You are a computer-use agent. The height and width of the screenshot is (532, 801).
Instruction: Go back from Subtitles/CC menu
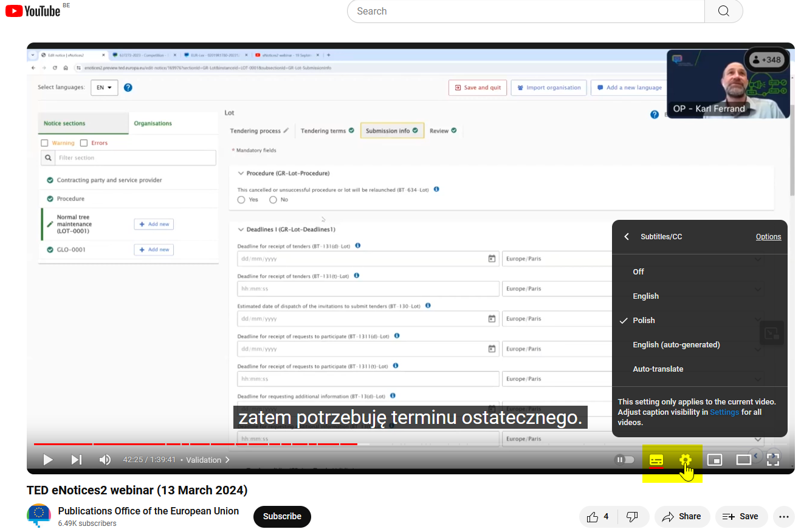point(627,237)
